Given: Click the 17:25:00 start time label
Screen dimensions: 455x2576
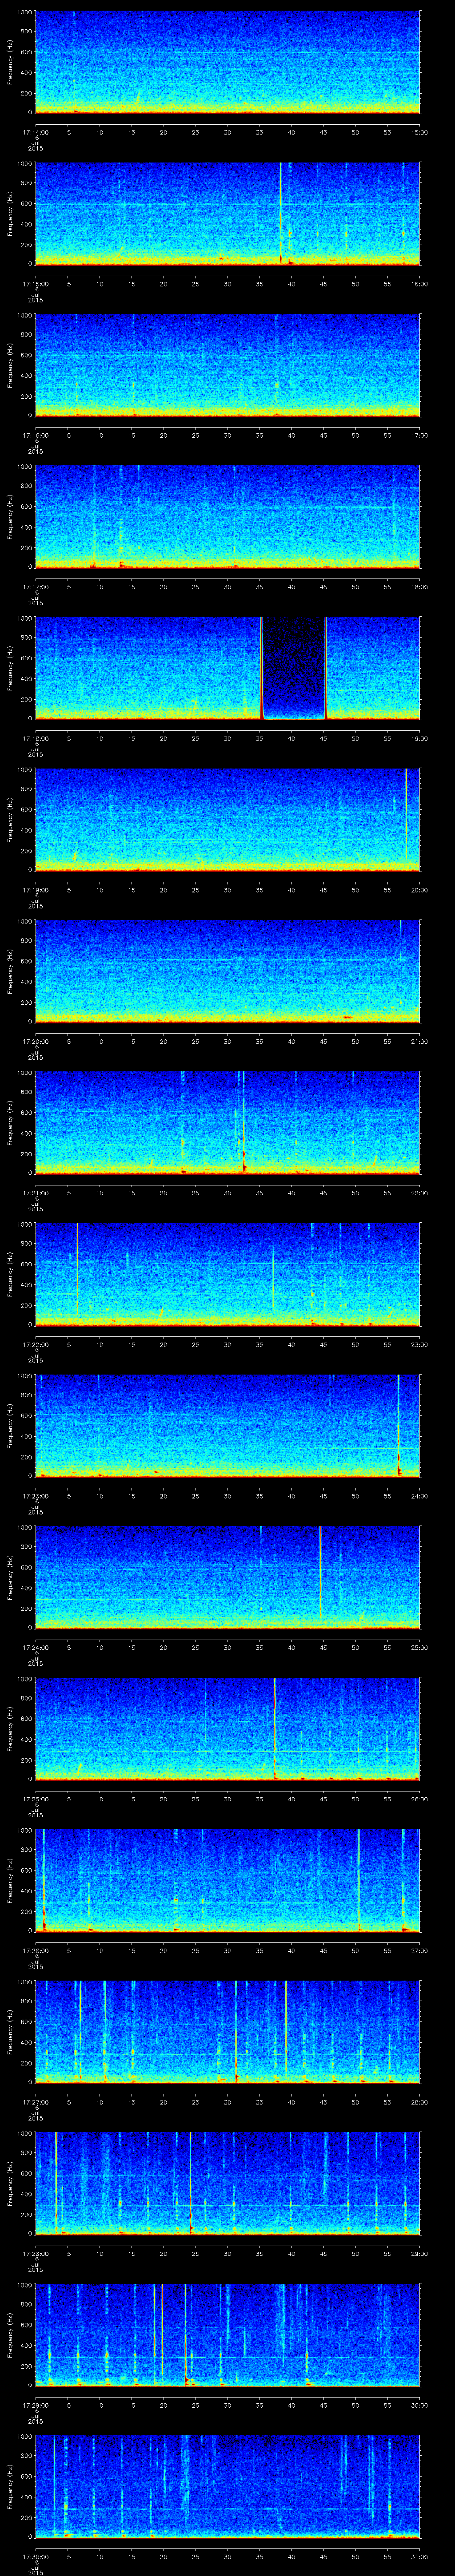Looking at the screenshot, I should pos(35,1799).
